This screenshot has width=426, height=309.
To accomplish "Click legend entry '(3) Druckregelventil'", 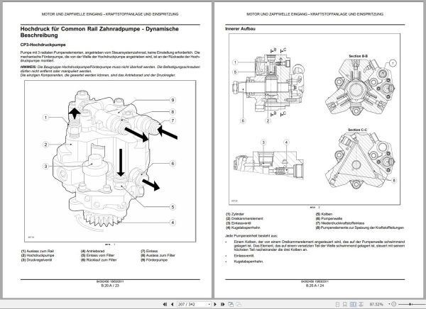I will click(36, 260).
